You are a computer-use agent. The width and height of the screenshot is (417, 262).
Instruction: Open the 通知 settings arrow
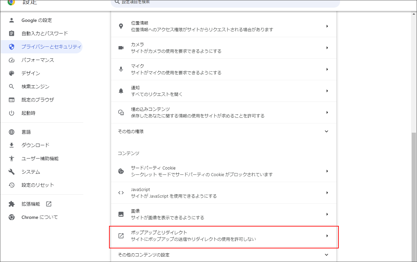(x=328, y=91)
